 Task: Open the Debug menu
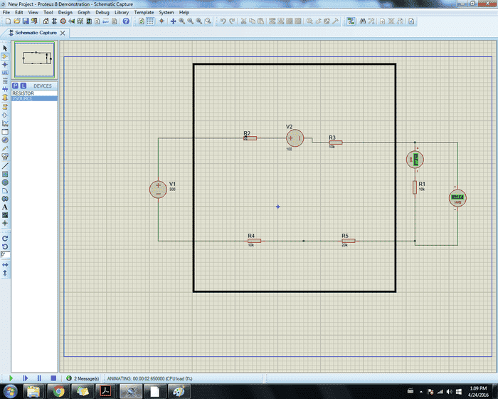point(102,12)
